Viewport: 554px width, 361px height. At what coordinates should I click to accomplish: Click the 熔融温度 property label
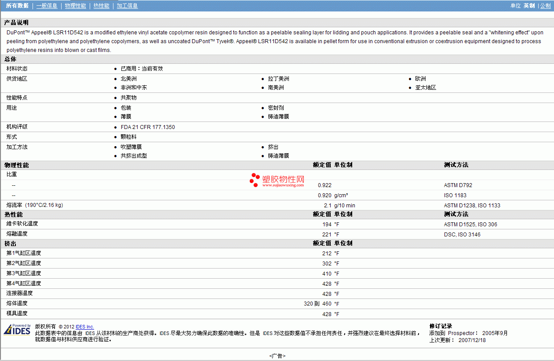coord(17,234)
